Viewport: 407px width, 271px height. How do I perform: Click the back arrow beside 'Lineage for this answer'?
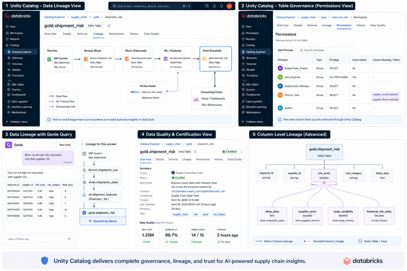click(82, 144)
